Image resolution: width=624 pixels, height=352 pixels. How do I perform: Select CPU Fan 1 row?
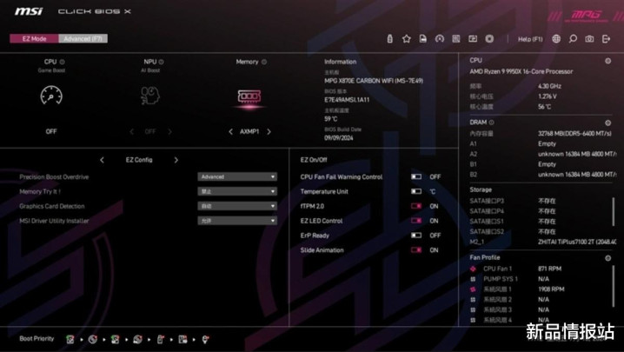pyautogui.click(x=539, y=269)
